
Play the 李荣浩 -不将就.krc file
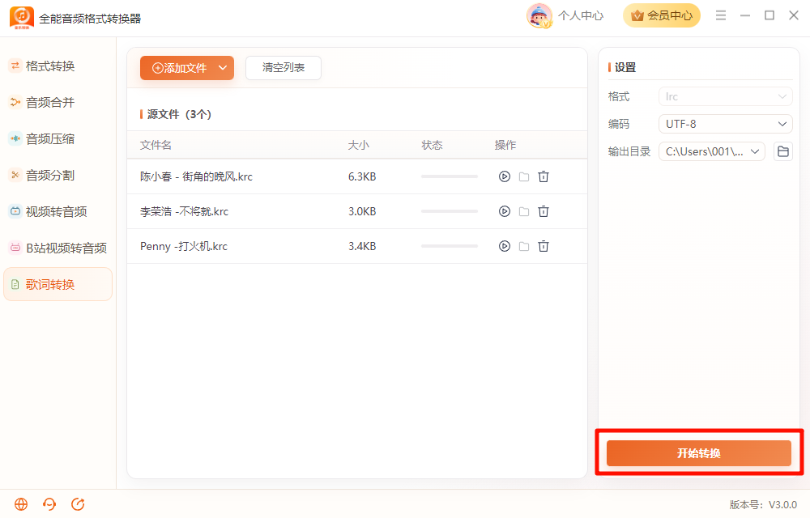504,211
